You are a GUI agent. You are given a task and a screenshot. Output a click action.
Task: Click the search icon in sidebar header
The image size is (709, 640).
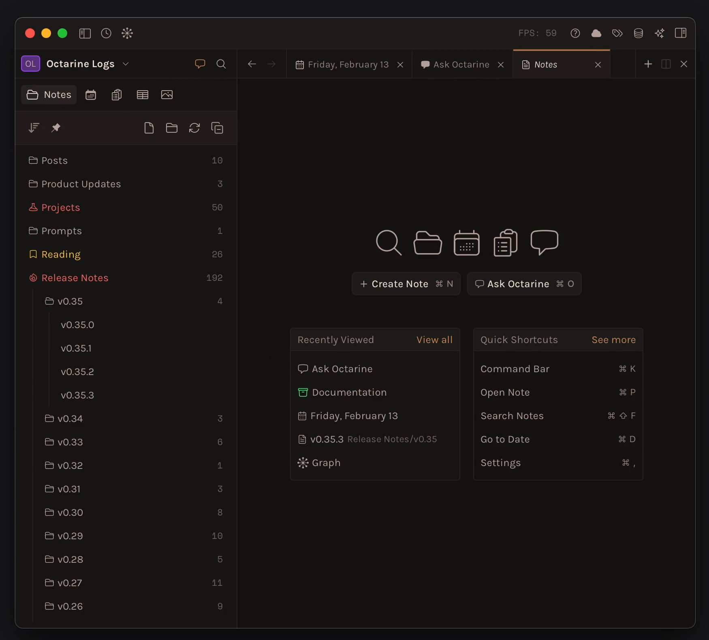[x=221, y=64]
